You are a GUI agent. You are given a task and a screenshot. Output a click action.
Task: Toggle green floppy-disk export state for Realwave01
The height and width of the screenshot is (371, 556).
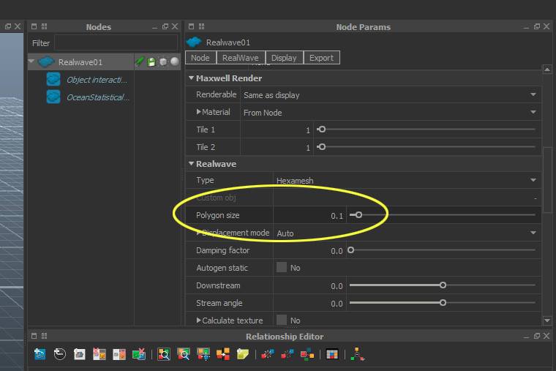tap(151, 61)
